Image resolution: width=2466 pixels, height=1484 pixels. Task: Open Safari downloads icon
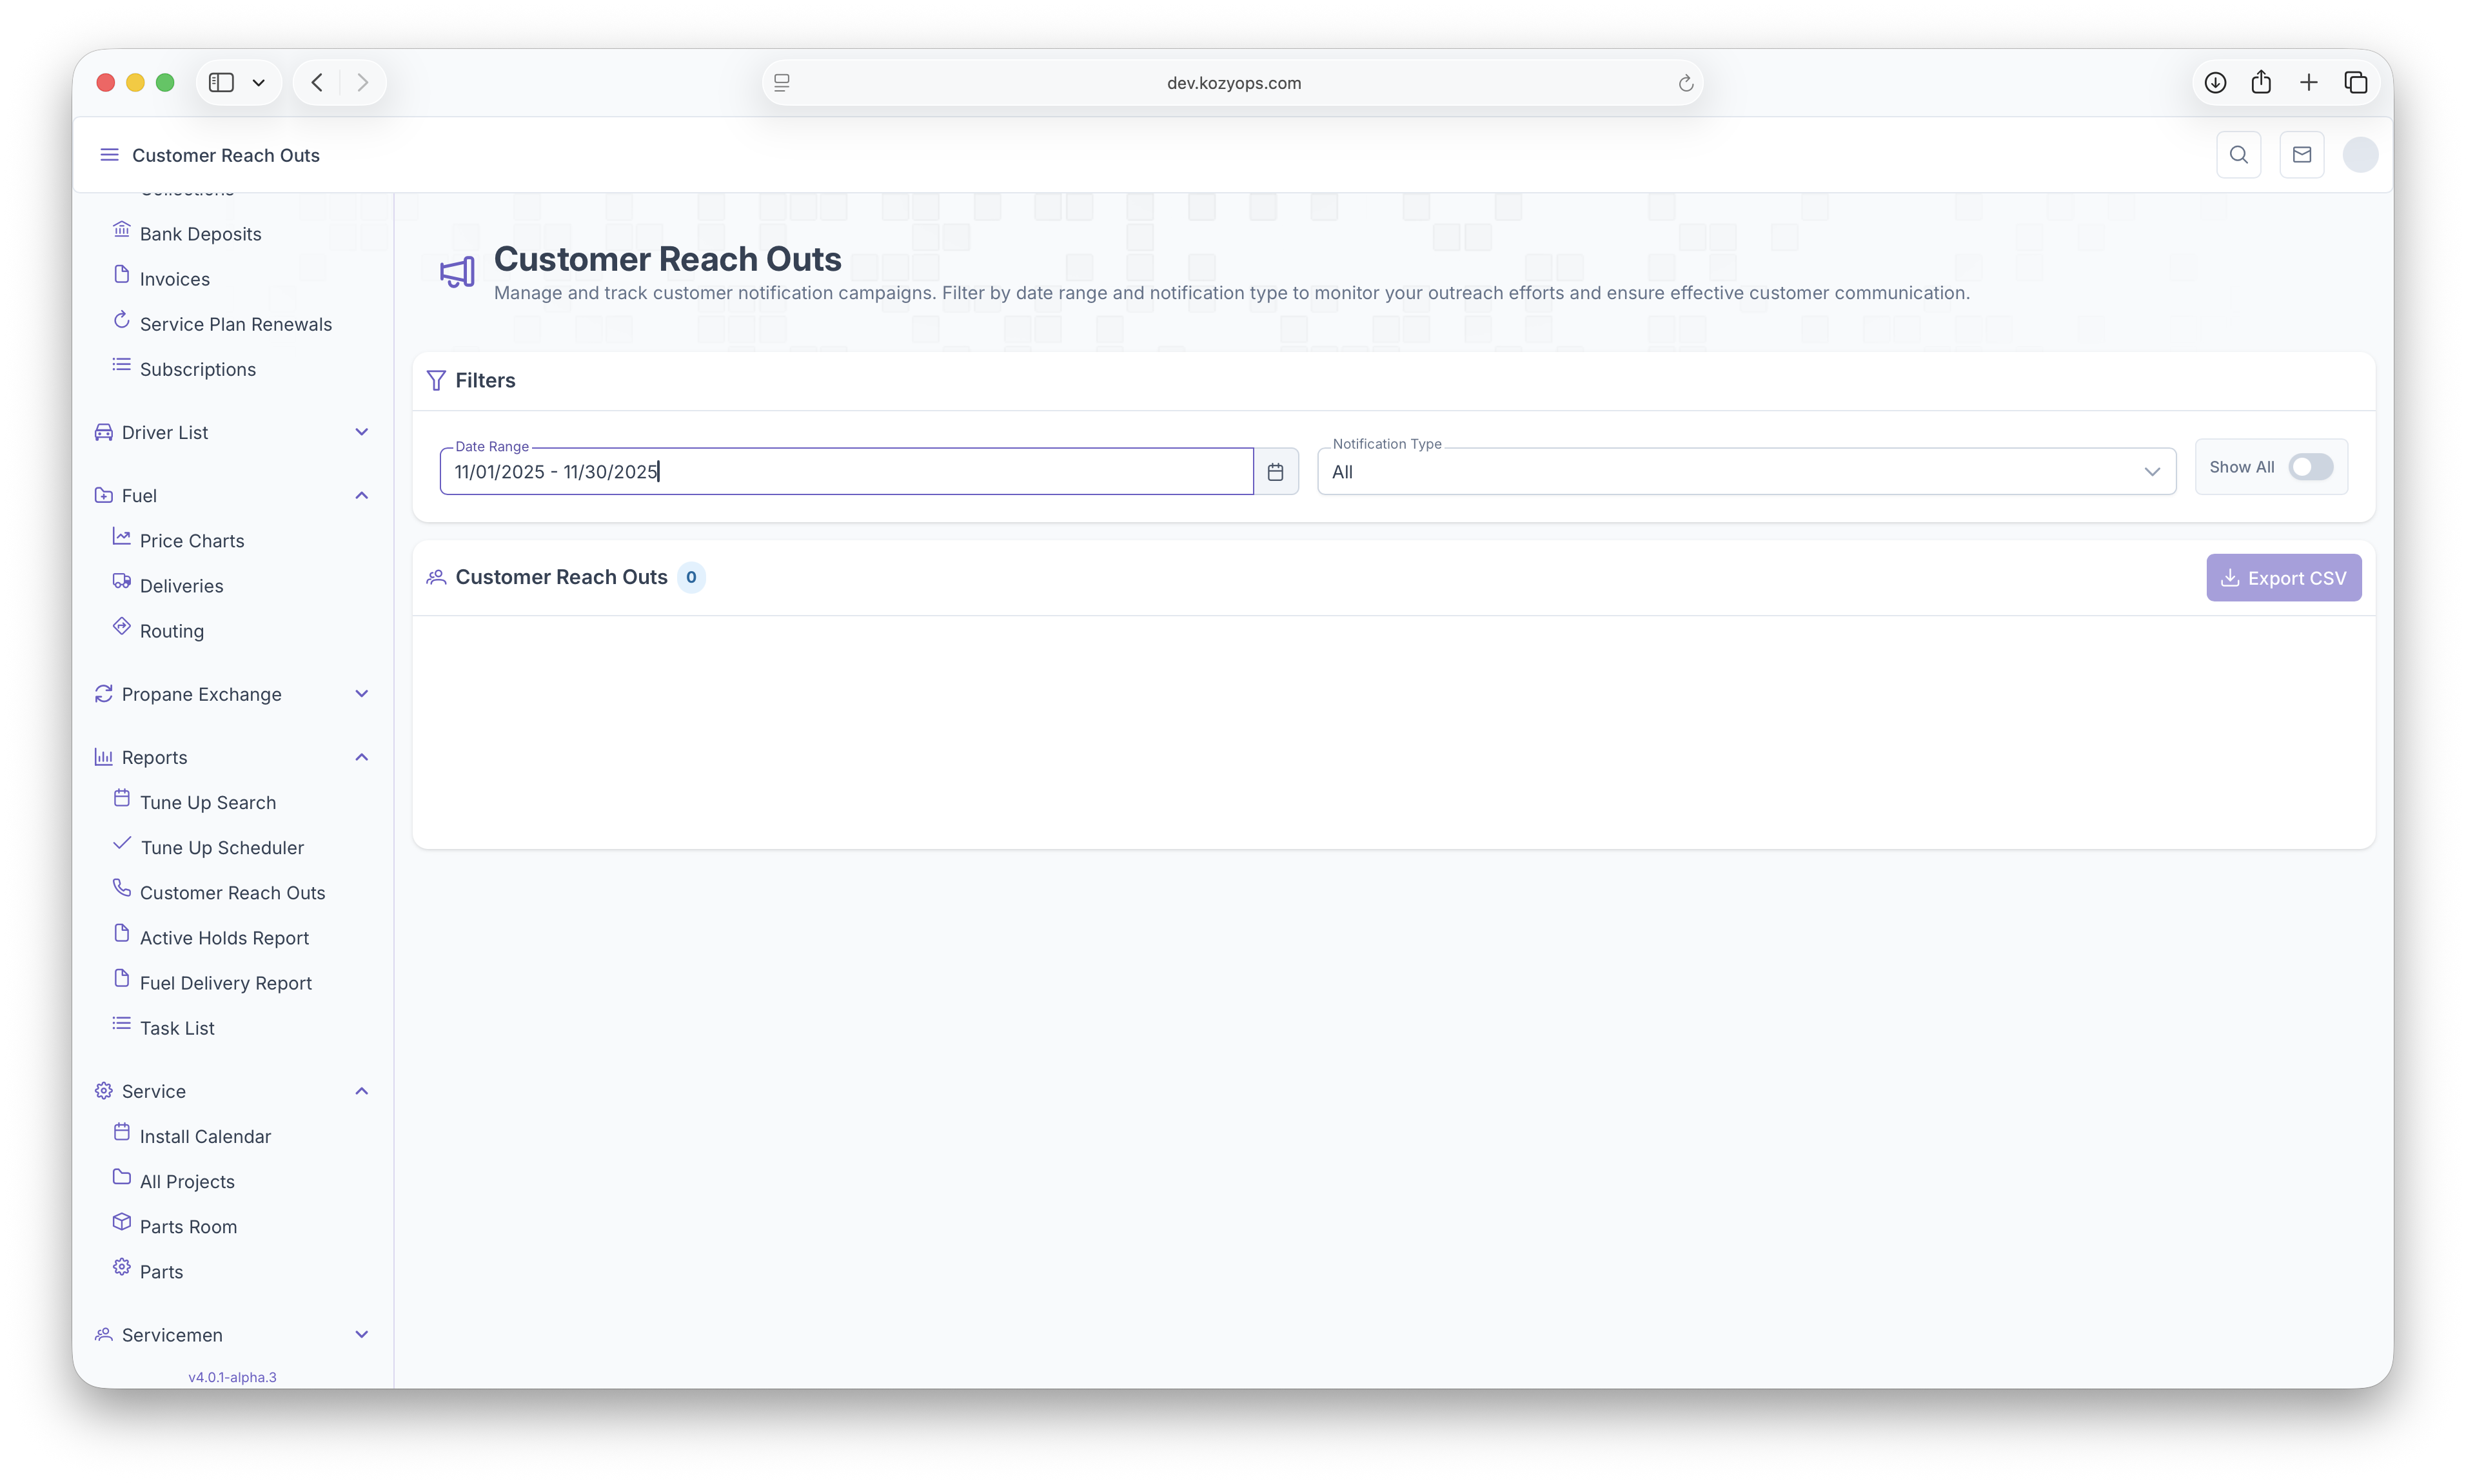(x=2215, y=83)
